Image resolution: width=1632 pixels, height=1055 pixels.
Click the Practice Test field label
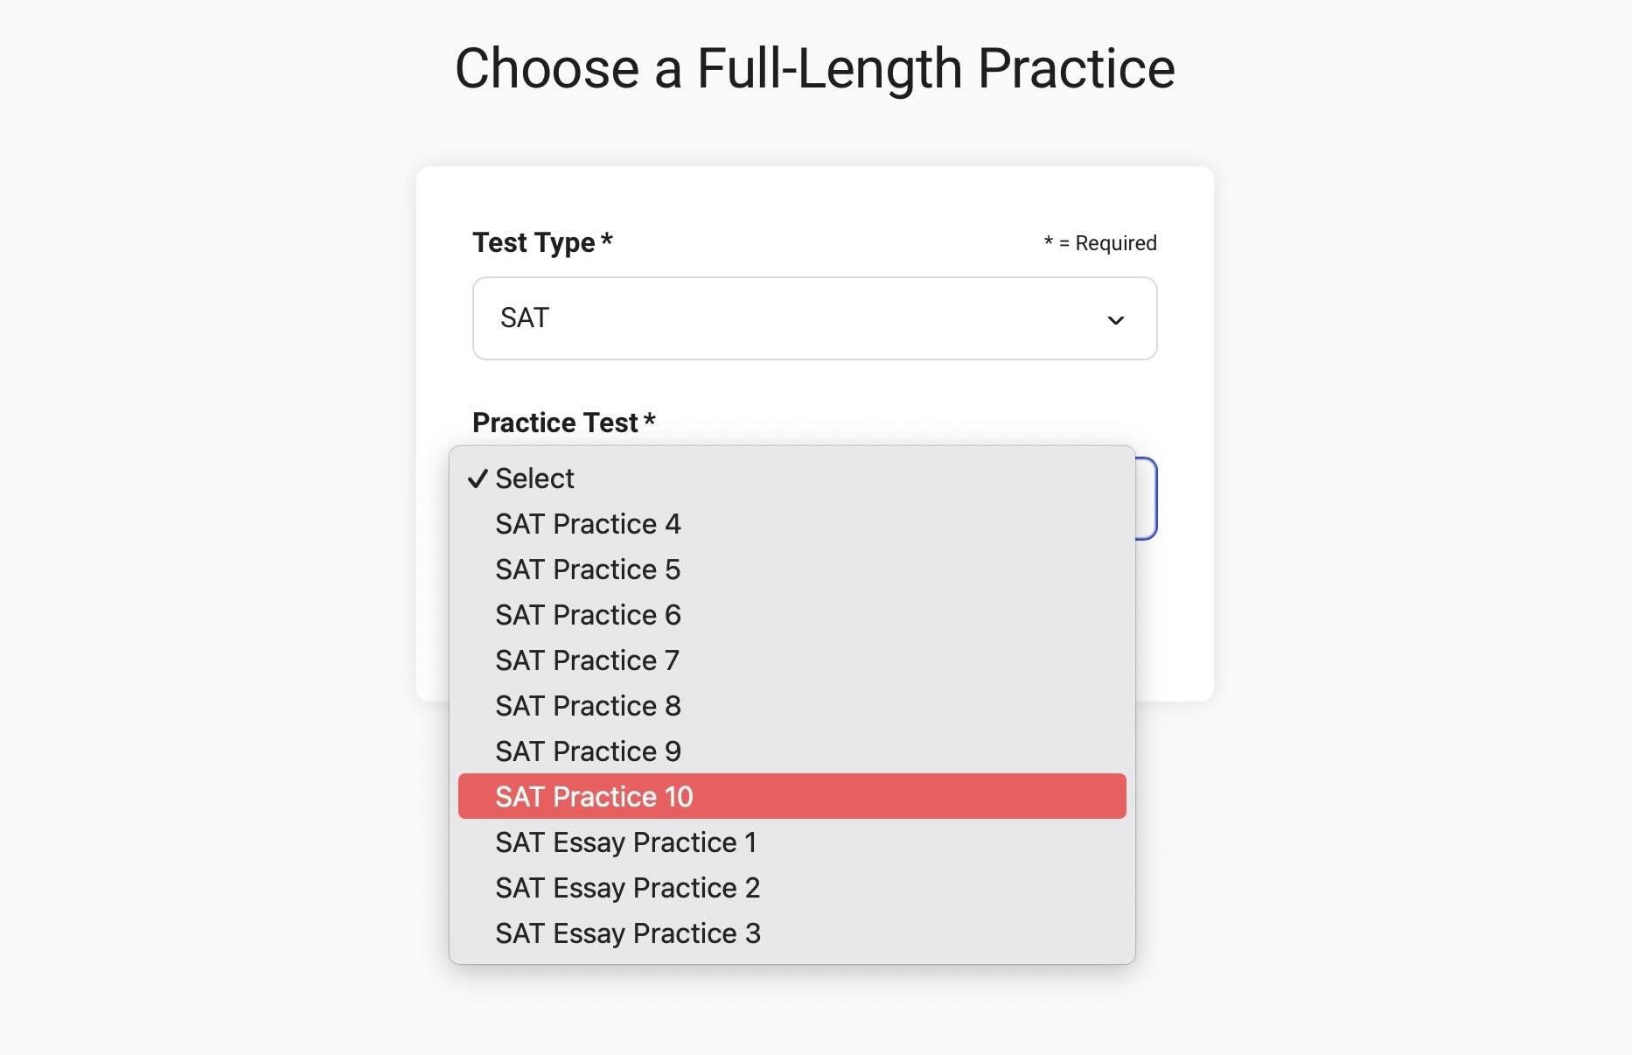554,423
